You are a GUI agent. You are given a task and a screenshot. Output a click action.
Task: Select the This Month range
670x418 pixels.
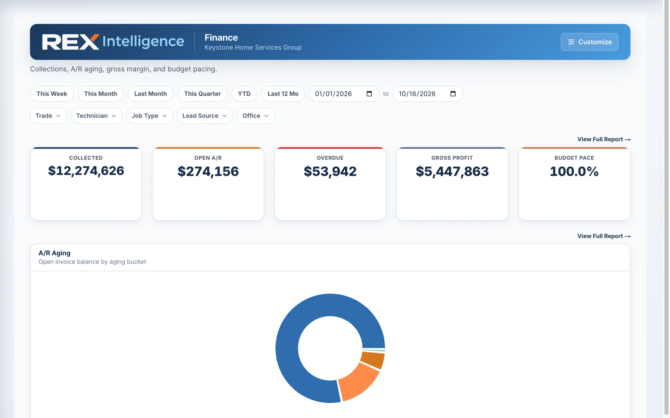100,94
